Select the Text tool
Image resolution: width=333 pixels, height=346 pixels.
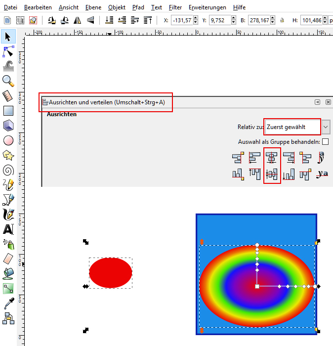pos(8,229)
